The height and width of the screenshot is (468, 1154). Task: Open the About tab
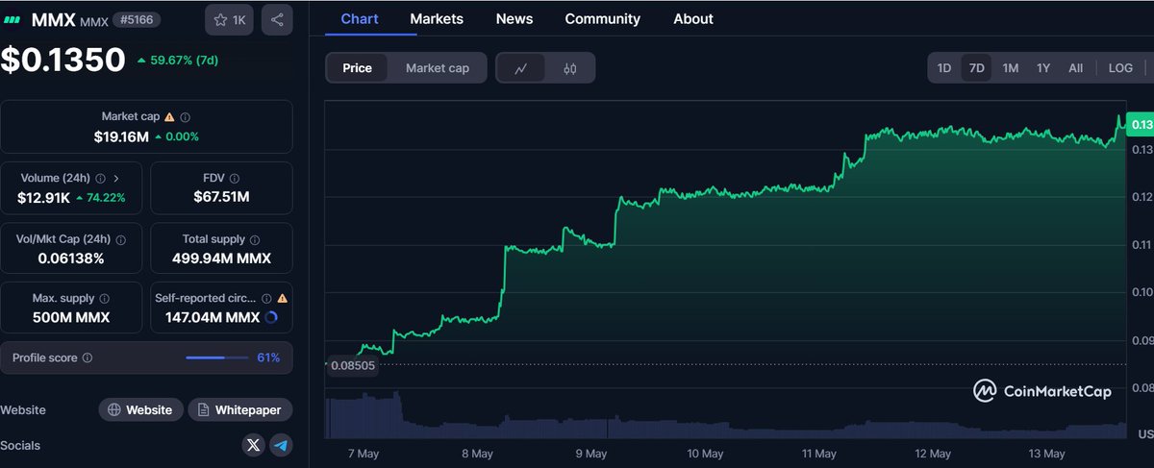[x=693, y=18]
